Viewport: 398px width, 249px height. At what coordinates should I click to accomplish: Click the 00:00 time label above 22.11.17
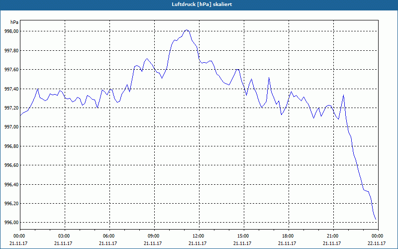[377, 236]
